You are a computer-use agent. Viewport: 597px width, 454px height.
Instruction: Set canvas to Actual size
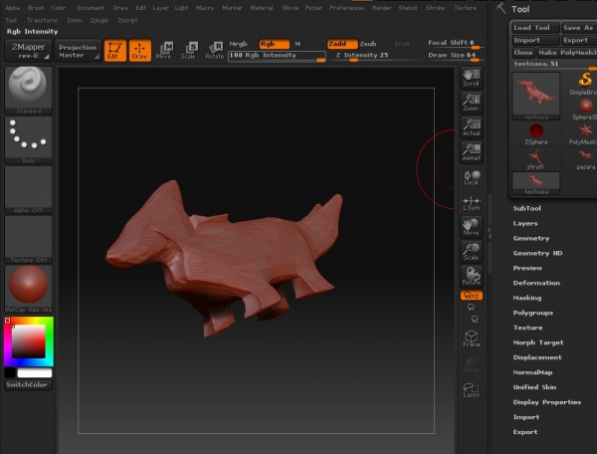(472, 127)
